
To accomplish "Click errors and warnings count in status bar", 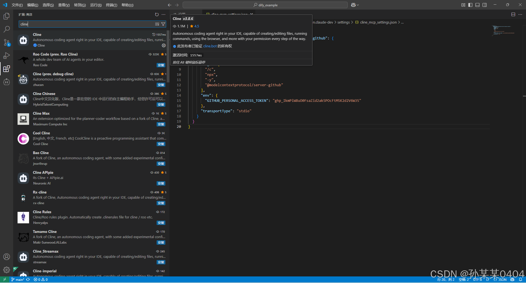I will pyautogui.click(x=41, y=279).
